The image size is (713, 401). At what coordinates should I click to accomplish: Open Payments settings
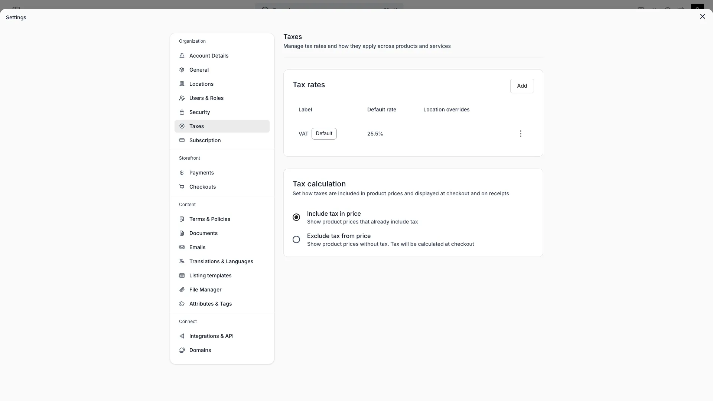point(222,173)
